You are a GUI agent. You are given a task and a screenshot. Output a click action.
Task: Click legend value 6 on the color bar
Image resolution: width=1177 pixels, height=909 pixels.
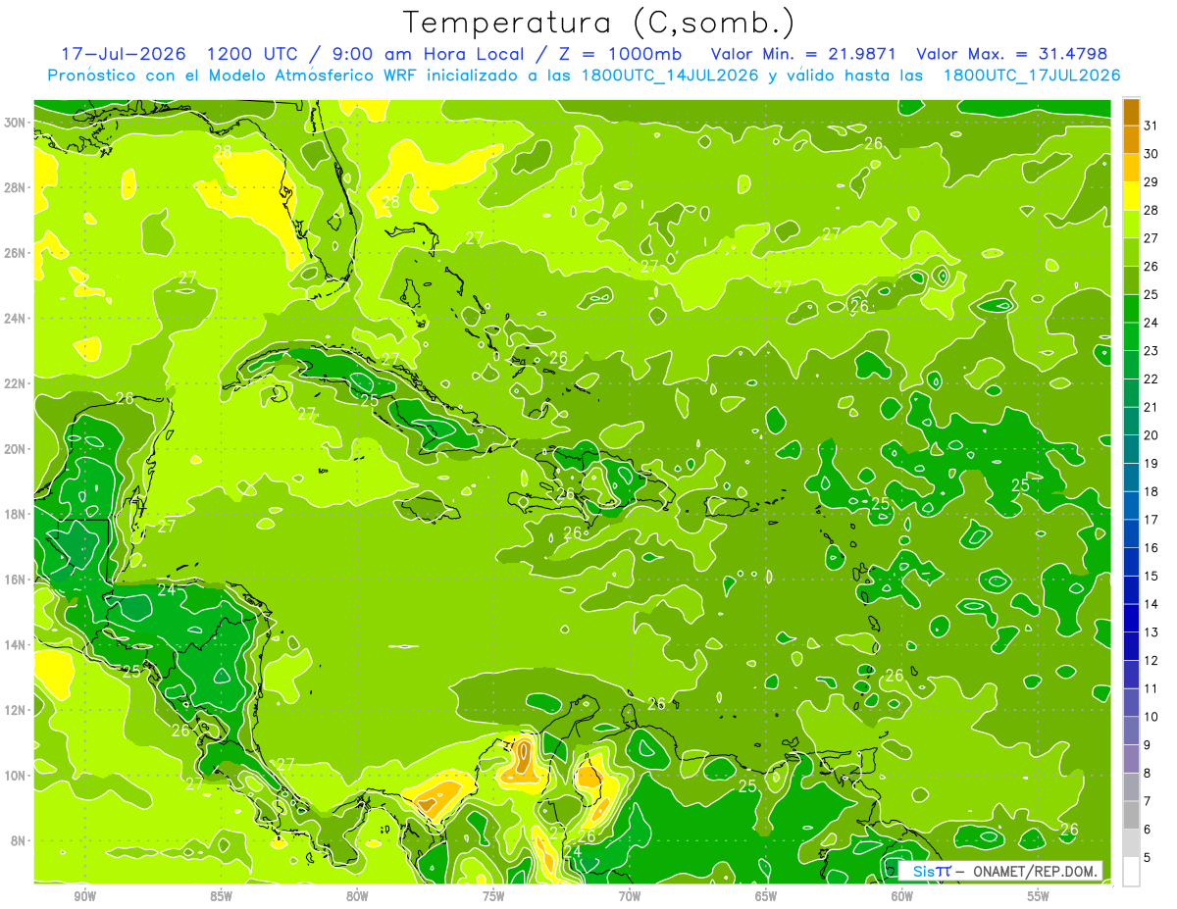(x=1147, y=830)
